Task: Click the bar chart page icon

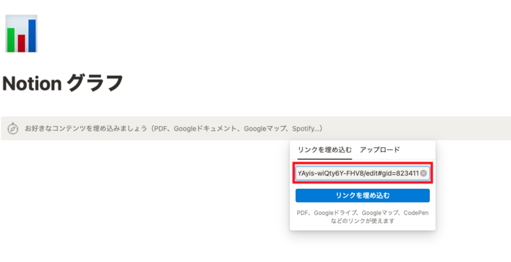Action: pyautogui.click(x=22, y=34)
